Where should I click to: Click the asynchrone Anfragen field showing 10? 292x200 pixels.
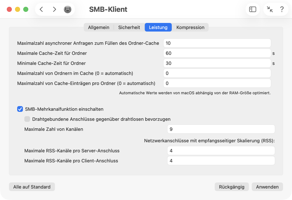[x=217, y=43]
